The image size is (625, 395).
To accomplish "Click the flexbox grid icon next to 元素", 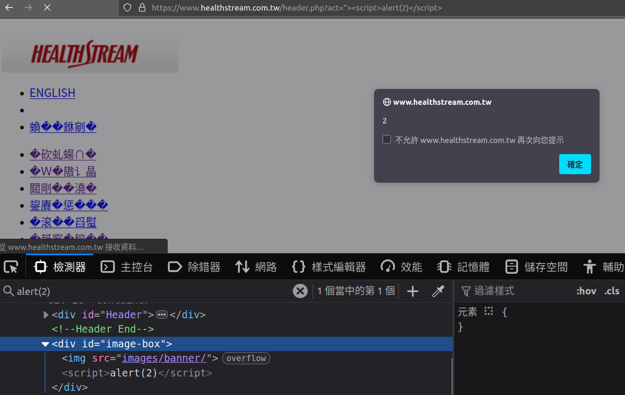I will (x=489, y=311).
